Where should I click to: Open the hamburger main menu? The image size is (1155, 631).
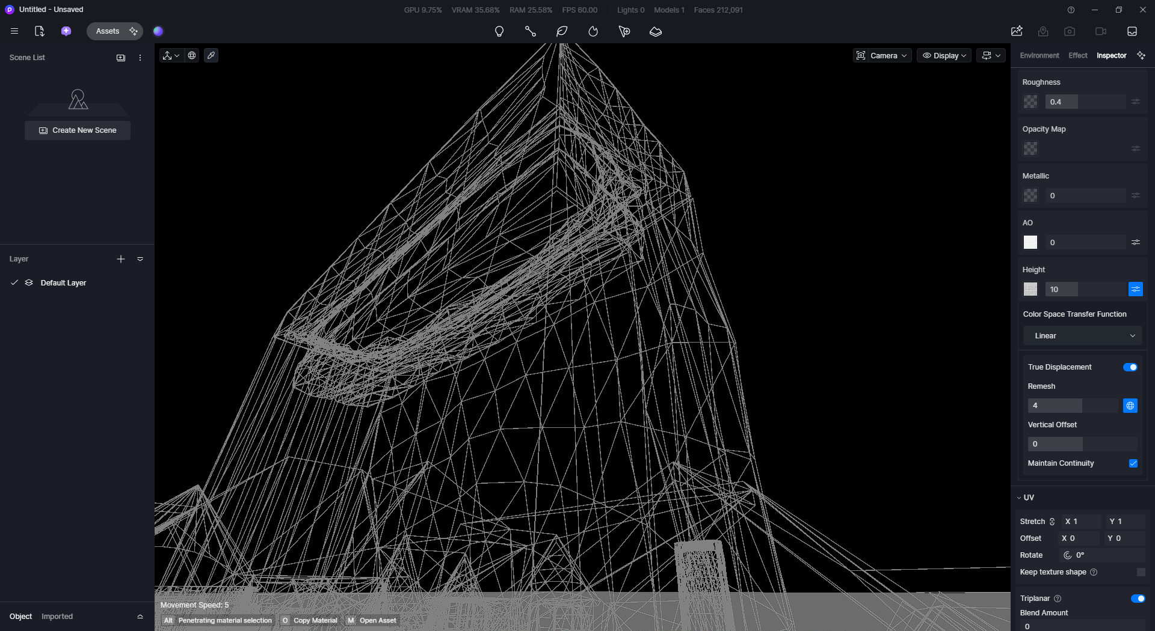click(14, 31)
